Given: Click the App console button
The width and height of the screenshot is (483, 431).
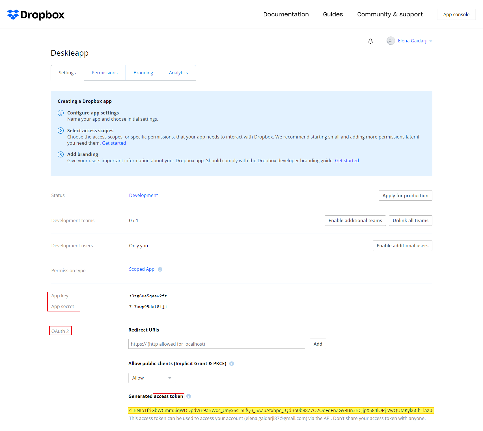Looking at the screenshot, I should (x=456, y=14).
